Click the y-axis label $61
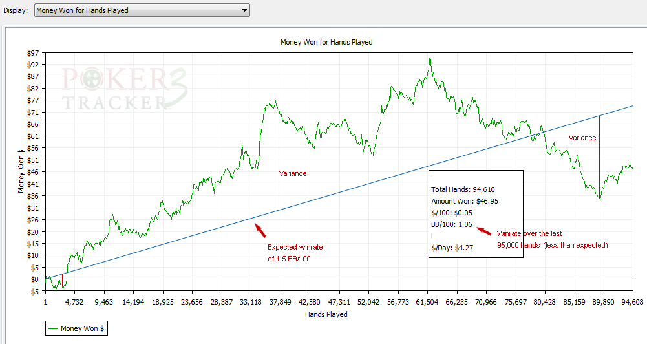Screen dimensions: 647x344 (x=33, y=136)
